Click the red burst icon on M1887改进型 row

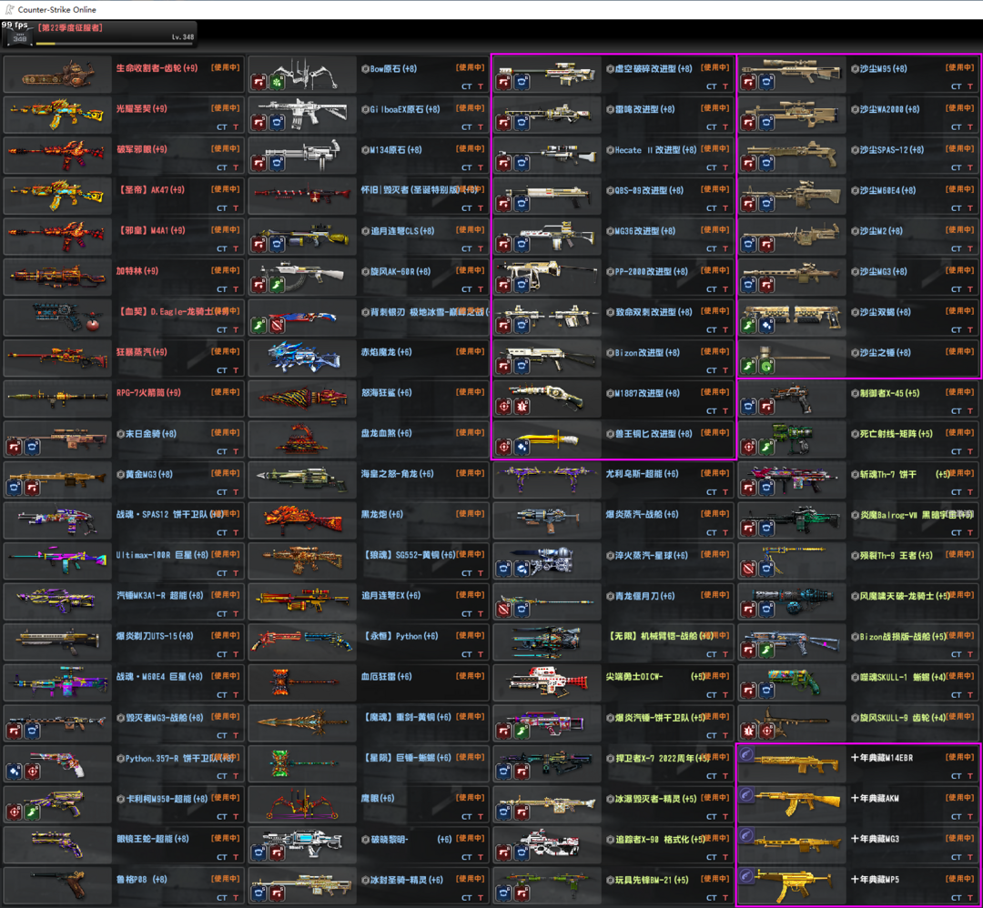pyautogui.click(x=522, y=407)
